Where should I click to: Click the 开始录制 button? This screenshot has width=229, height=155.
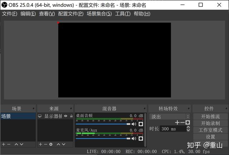(x=210, y=123)
